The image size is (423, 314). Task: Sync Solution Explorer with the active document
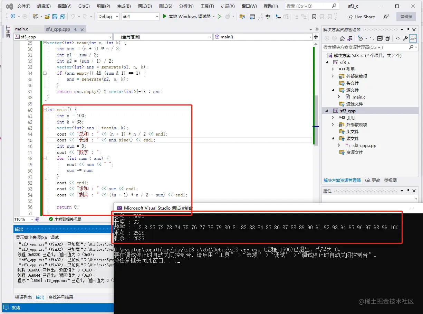(x=372, y=38)
